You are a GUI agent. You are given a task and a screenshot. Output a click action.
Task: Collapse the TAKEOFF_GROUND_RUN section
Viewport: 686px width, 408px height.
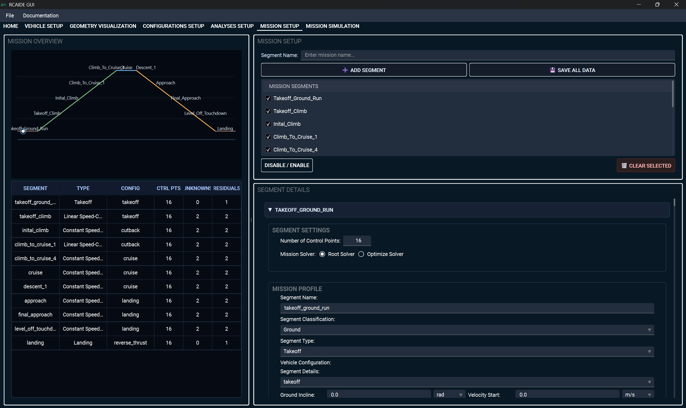[x=467, y=210]
